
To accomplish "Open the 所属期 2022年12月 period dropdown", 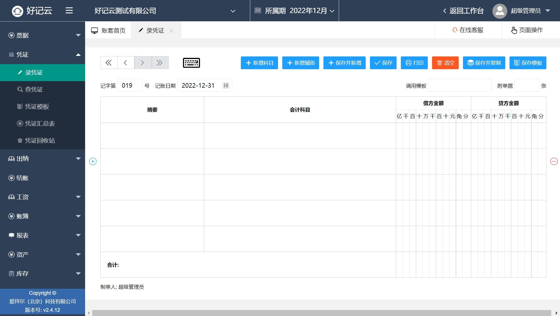I will 294,11.
